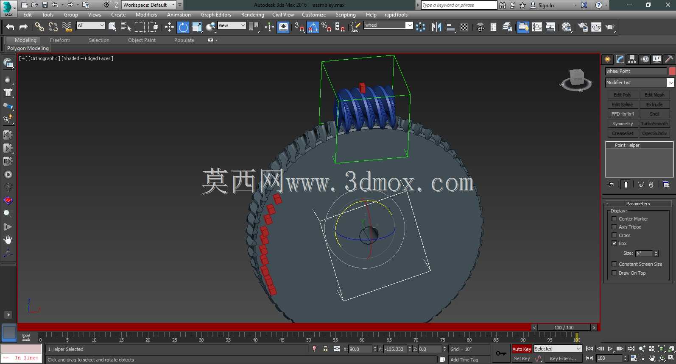Click the Undo arrow in main toolbar
Viewport: 676px width, 364px height.
pos(10,27)
